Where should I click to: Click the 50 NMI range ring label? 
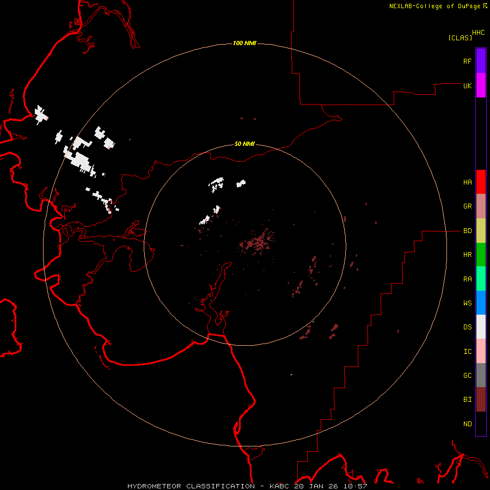tap(244, 144)
